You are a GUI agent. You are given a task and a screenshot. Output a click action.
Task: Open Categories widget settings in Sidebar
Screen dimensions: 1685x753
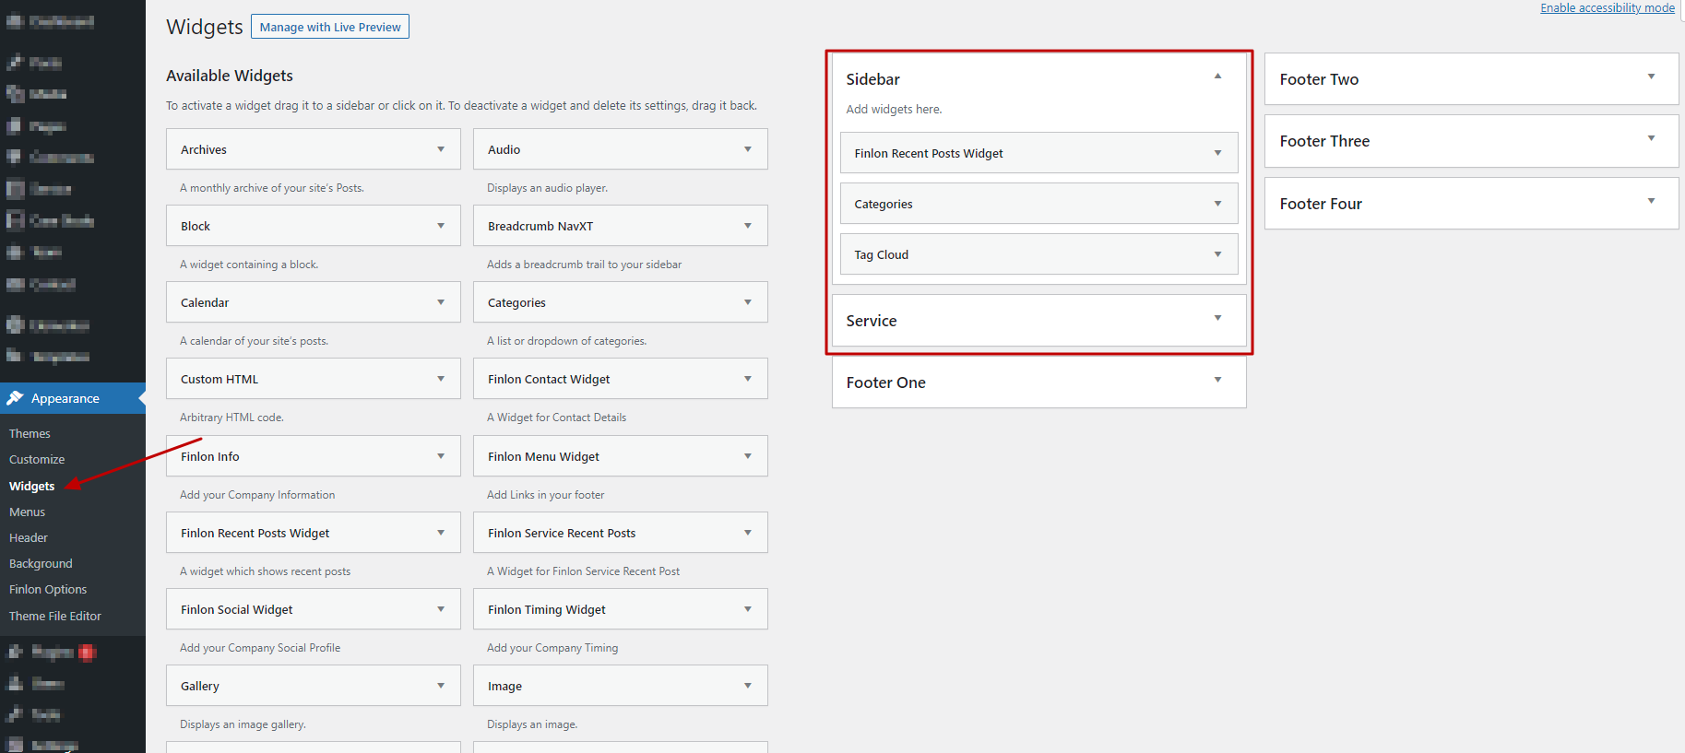coord(1217,204)
